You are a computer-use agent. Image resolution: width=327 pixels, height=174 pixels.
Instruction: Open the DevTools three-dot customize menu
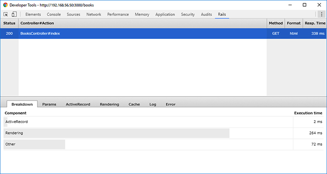(321, 14)
